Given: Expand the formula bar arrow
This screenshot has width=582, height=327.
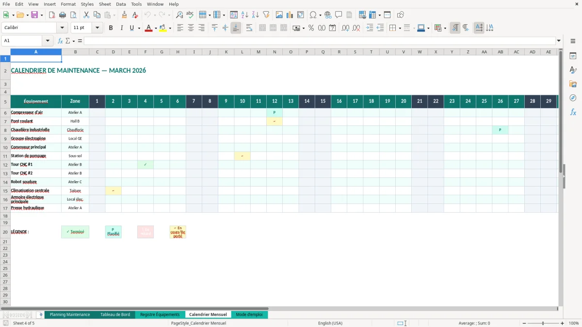Looking at the screenshot, I should [559, 41].
